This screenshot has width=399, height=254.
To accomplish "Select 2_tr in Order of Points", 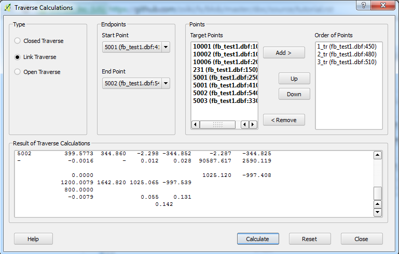I will (346, 54).
